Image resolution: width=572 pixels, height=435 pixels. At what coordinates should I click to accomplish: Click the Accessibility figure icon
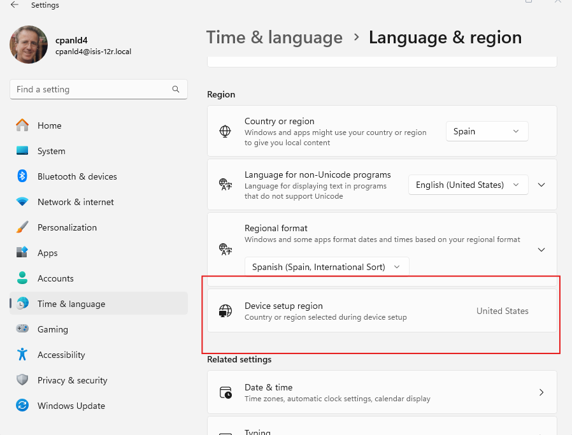coord(22,354)
